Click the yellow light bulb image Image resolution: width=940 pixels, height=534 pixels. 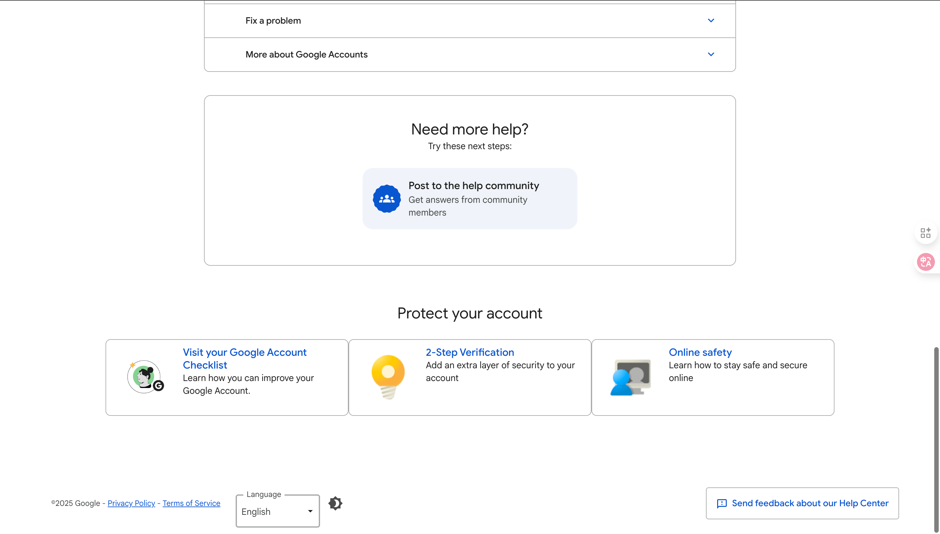click(x=388, y=377)
